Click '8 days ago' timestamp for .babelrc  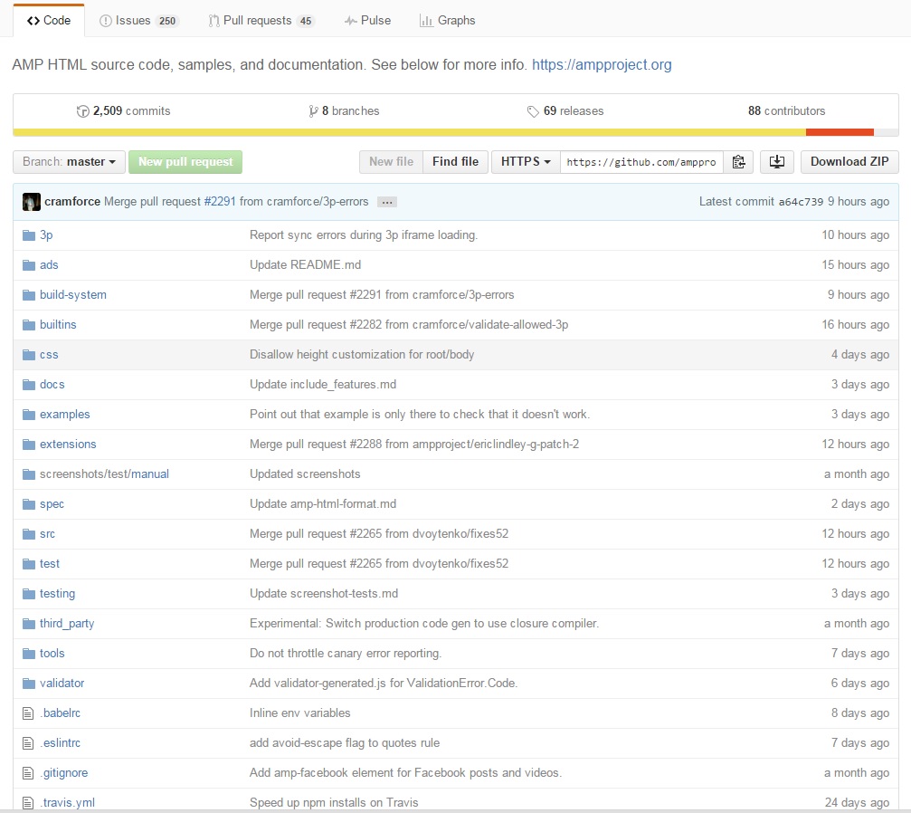[x=859, y=713]
